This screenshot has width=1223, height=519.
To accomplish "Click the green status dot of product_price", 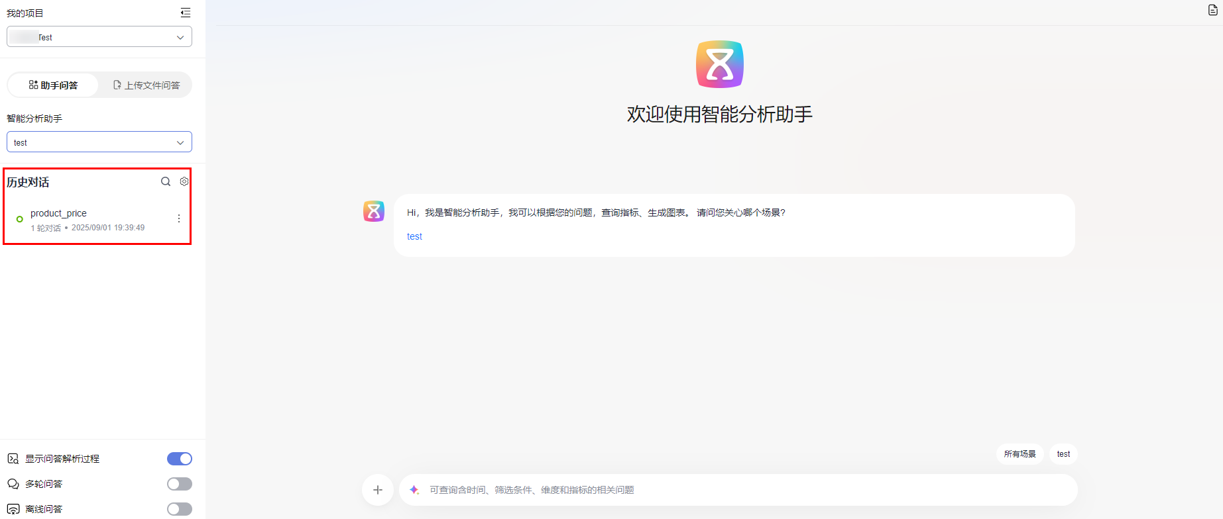I will [20, 219].
